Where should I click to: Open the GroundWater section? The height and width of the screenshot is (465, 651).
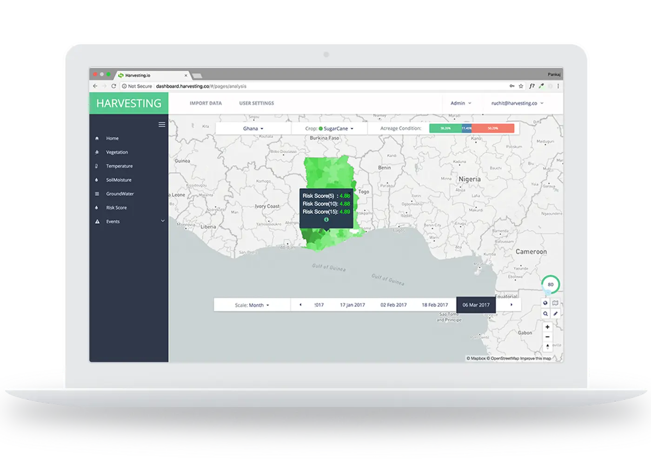[120, 194]
